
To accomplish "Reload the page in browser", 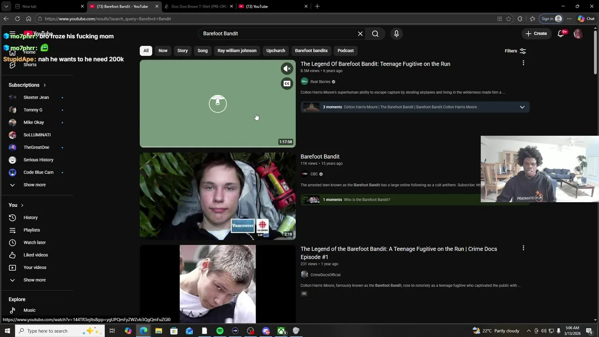I will tap(17, 19).
